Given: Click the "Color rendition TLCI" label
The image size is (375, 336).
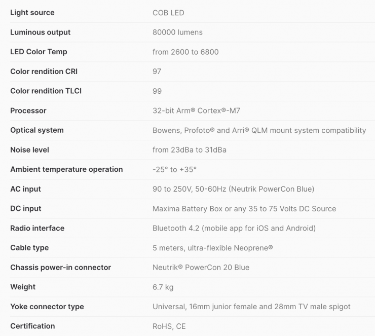Looking at the screenshot, I should [x=46, y=91].
